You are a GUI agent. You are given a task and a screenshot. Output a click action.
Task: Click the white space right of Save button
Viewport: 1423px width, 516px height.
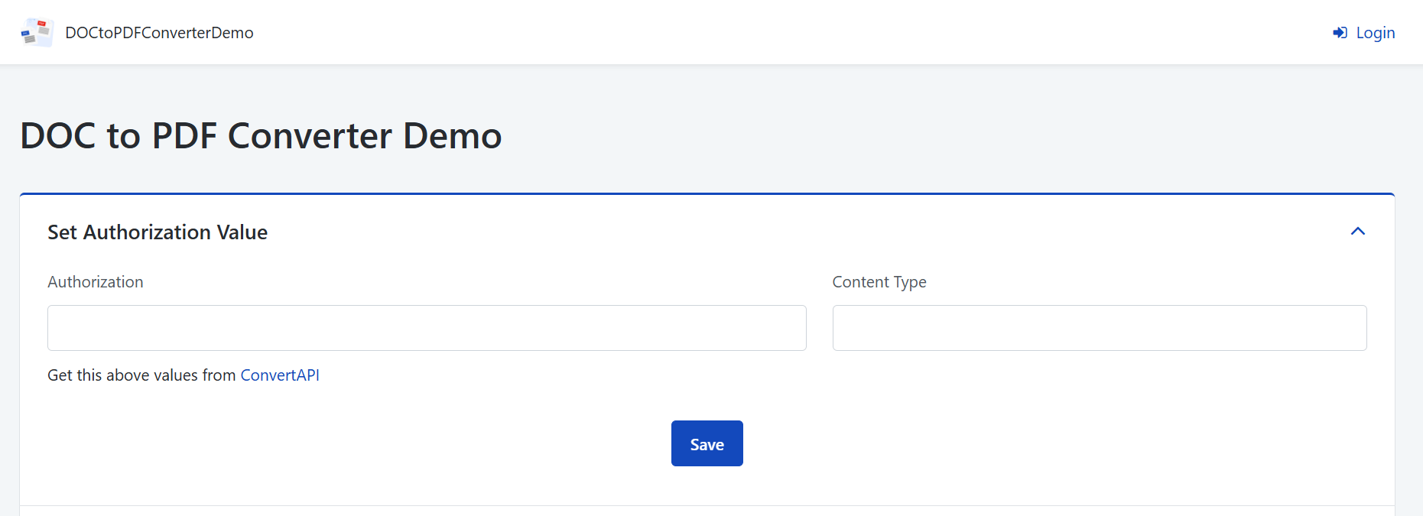(x=1032, y=443)
